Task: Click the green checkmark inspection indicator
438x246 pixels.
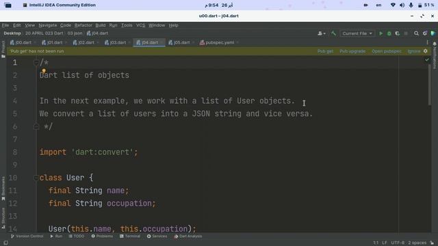Action: (427, 59)
